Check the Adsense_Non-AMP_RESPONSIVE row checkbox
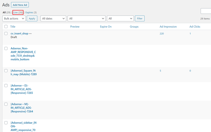 click(6, 49)
